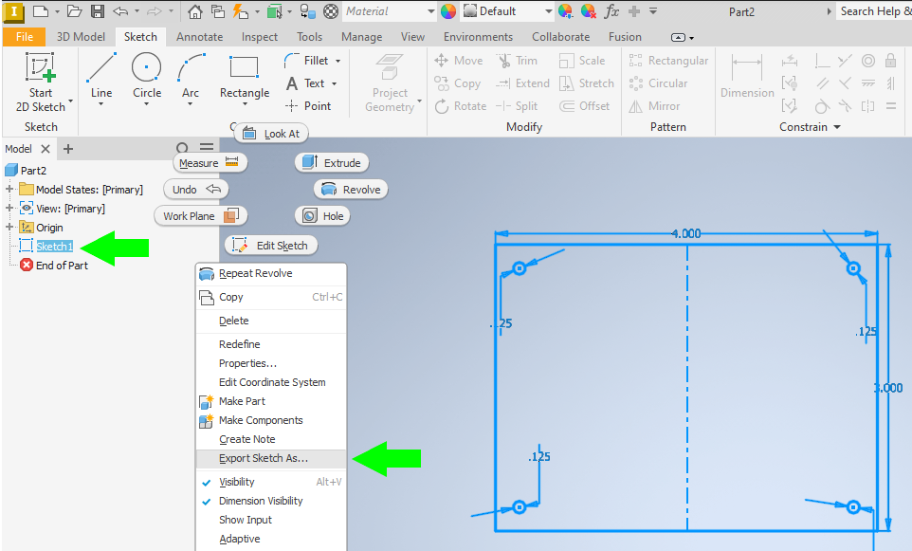Toggle Visibility in the context menu
This screenshot has width=912, height=551.
tap(236, 482)
